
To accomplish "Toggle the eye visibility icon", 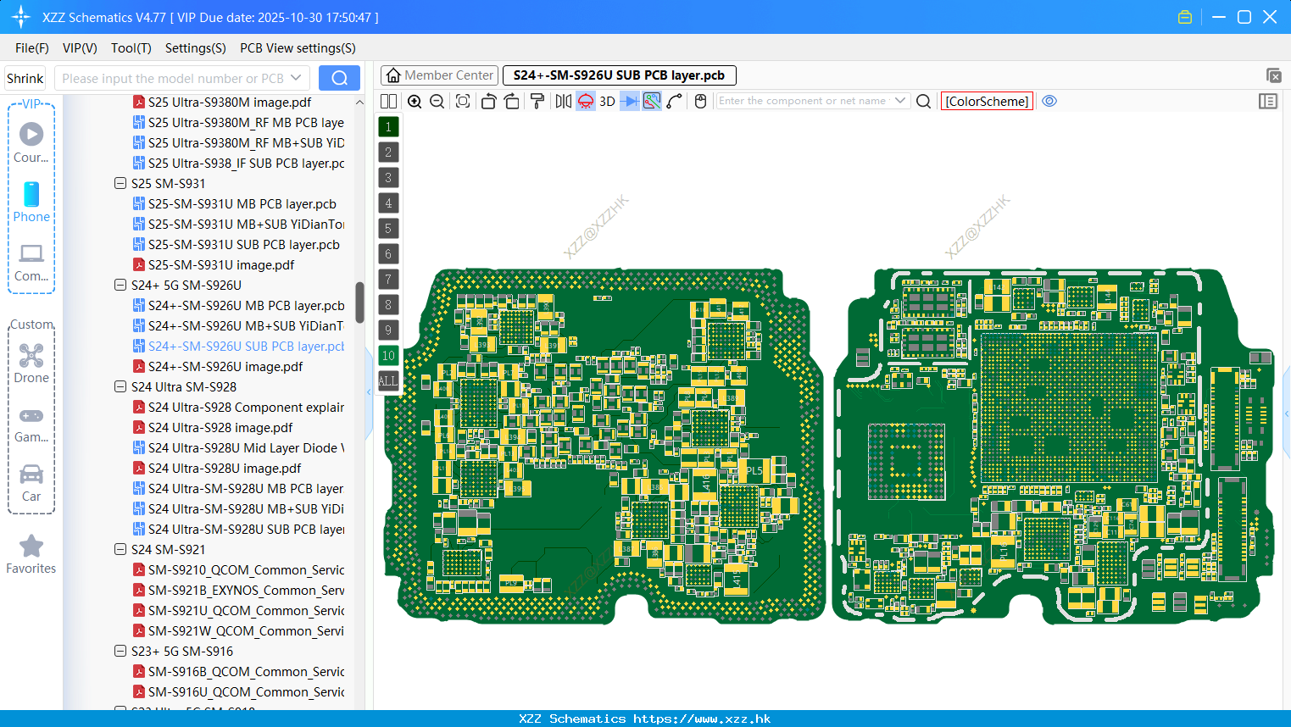I will (1049, 101).
